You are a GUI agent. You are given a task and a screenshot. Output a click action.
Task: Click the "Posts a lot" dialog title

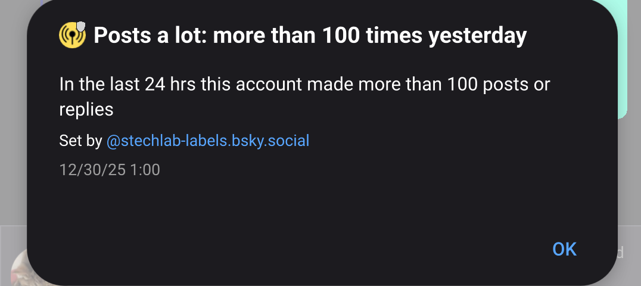[310, 36]
